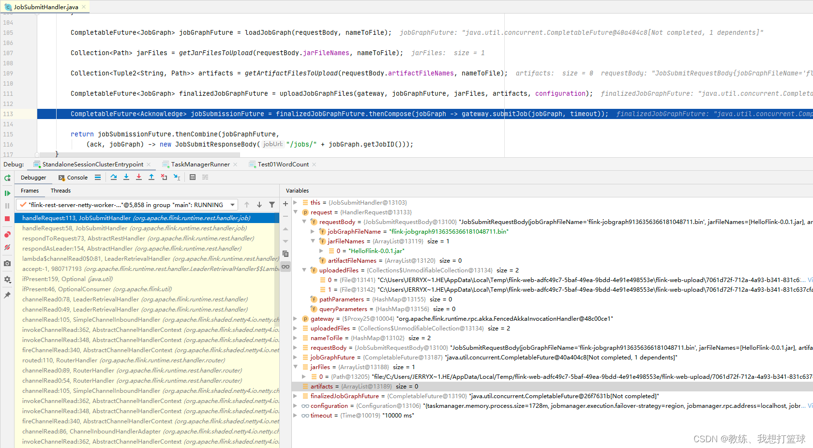Move watch up in Variables sidebar
The height and width of the screenshot is (448, 813).
[286, 229]
